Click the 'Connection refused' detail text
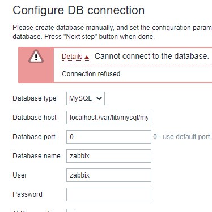 coord(91,74)
